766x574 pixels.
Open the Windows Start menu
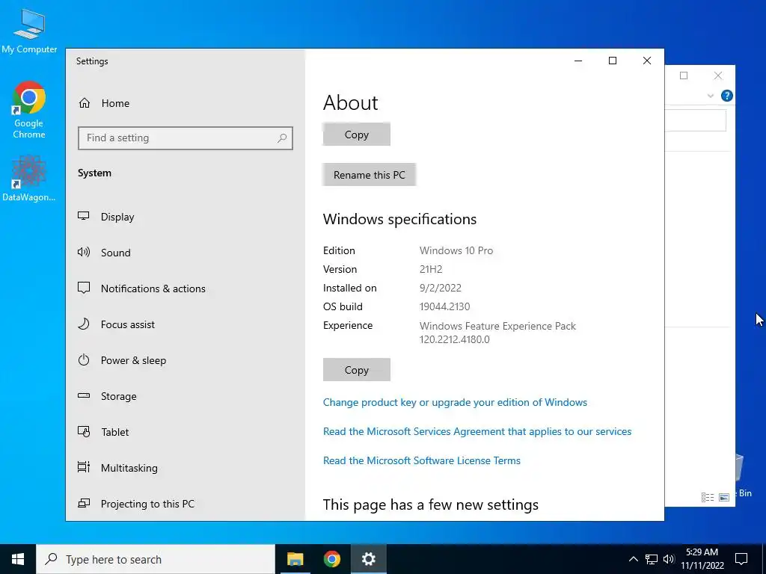pyautogui.click(x=18, y=559)
